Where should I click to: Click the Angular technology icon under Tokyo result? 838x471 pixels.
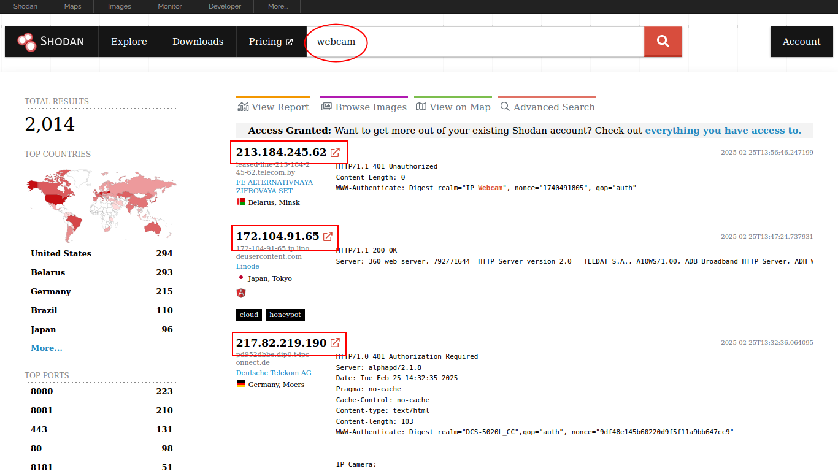tap(241, 293)
